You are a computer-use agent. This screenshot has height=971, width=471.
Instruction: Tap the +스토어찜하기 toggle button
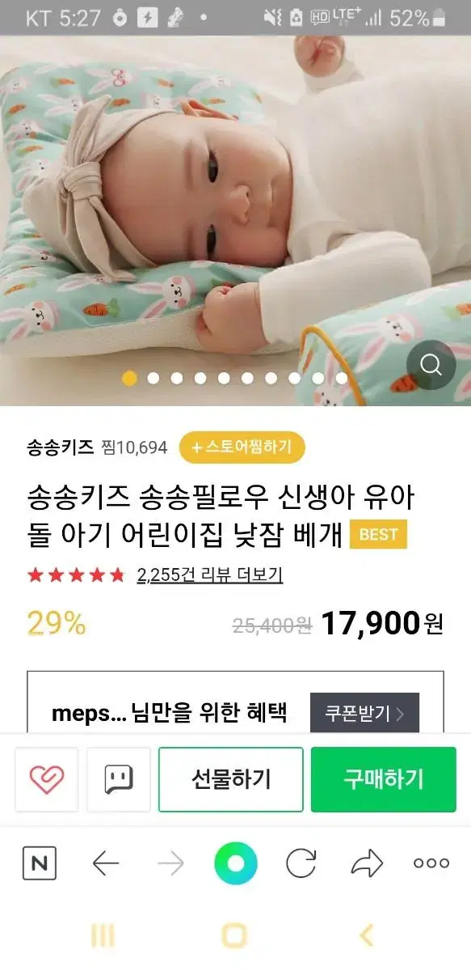(242, 447)
